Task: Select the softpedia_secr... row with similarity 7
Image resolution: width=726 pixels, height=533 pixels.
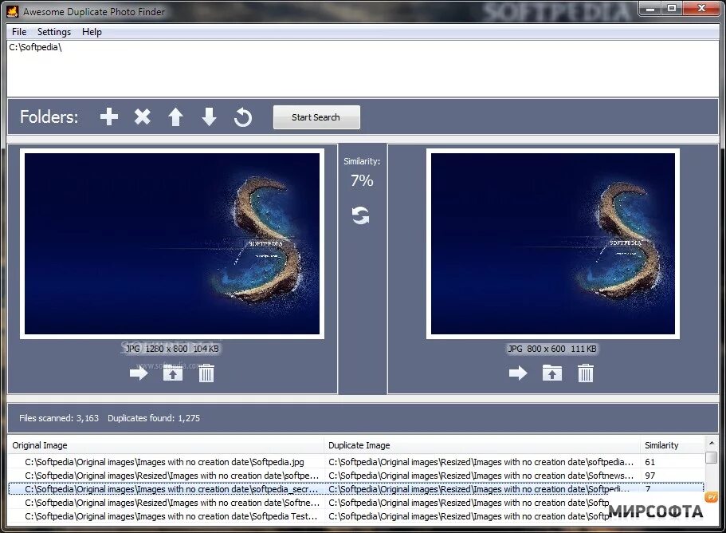Action: (x=356, y=489)
